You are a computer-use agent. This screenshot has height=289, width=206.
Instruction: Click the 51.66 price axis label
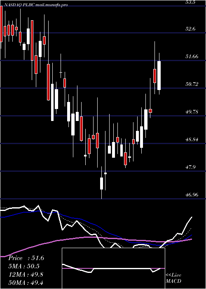click(x=192, y=57)
